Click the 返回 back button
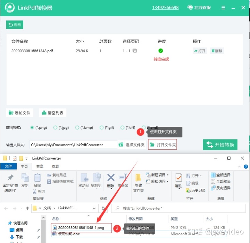 [x=15, y=25]
